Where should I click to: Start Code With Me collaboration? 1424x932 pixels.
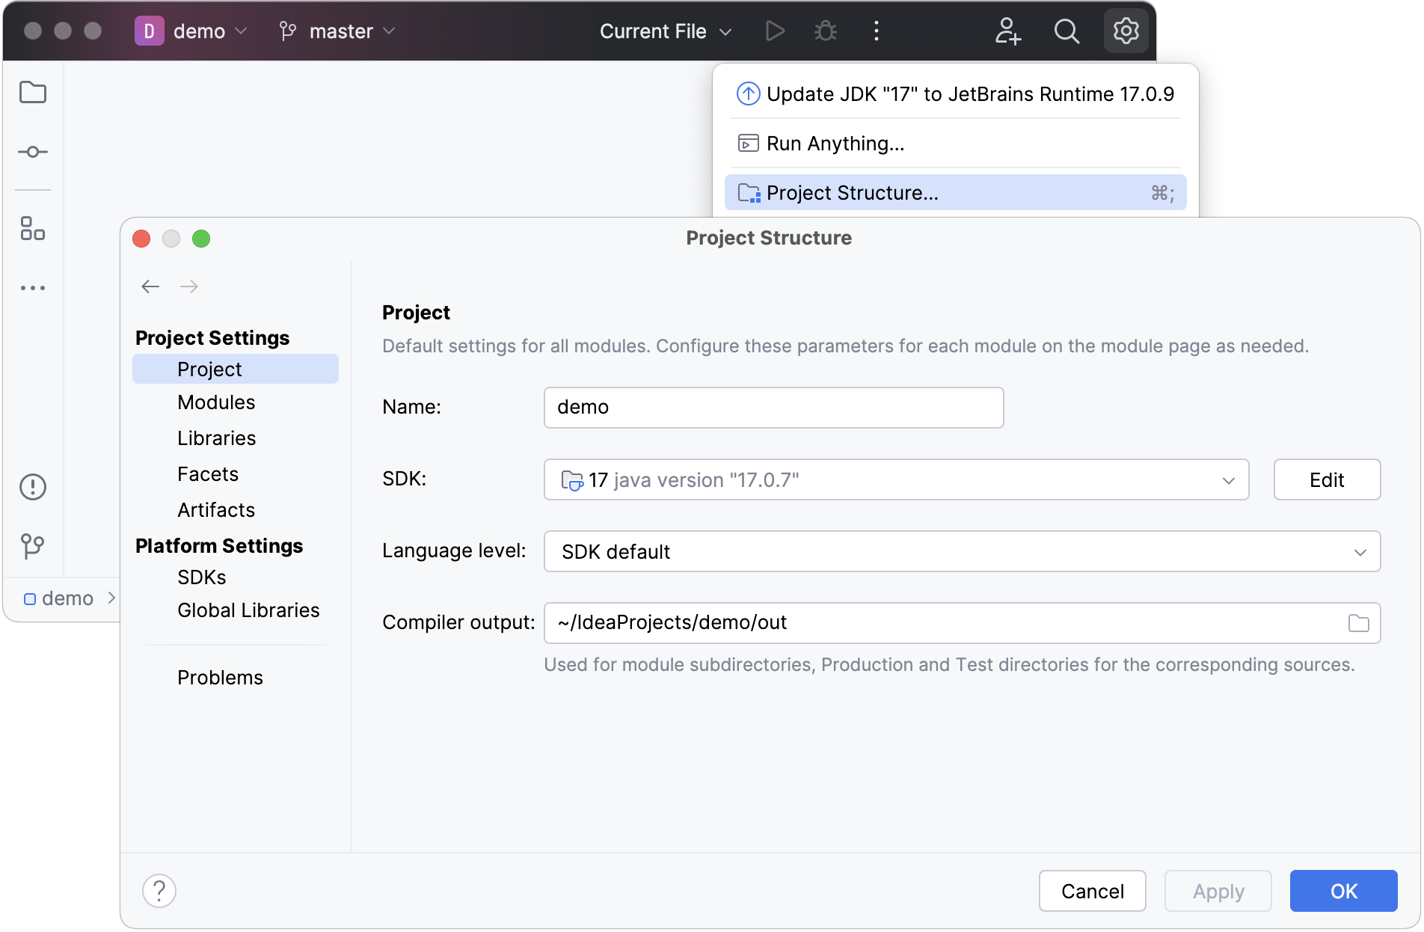coord(1007,31)
